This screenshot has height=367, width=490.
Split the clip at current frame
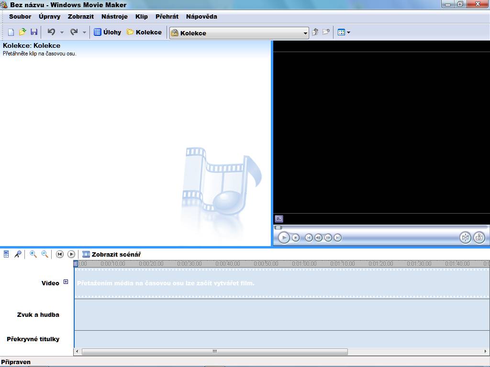465,238
